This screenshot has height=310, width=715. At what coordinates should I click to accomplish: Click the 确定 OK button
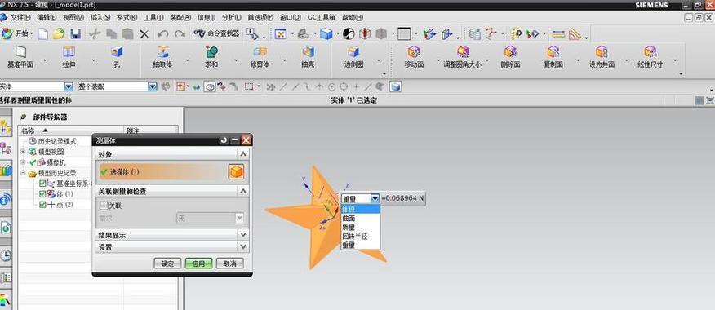click(x=167, y=263)
